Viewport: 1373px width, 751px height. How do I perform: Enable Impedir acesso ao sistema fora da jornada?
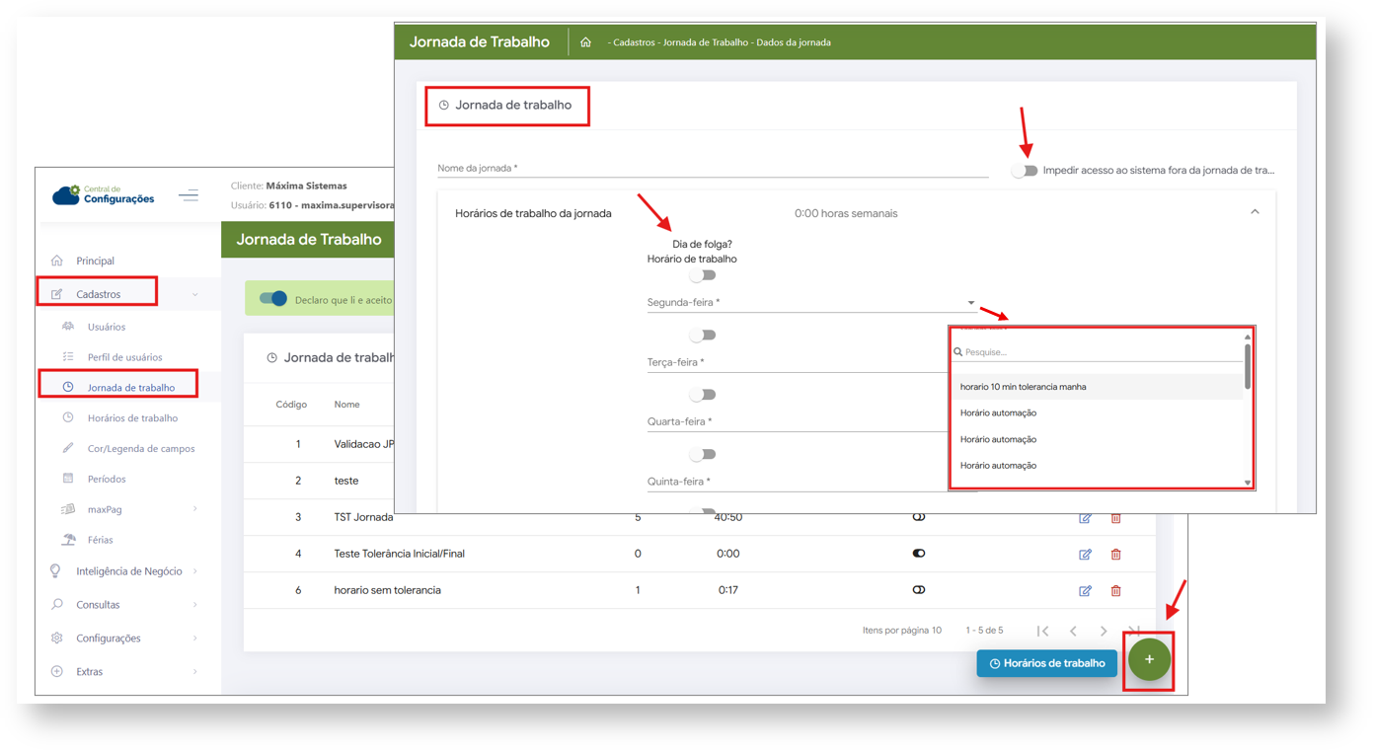pos(1025,171)
